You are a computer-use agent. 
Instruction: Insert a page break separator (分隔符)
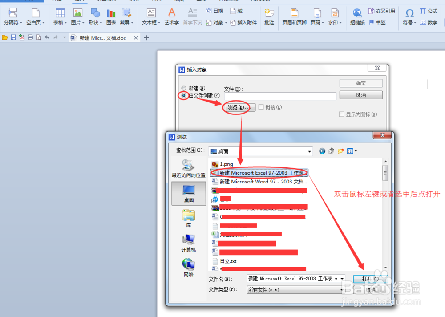[13, 16]
